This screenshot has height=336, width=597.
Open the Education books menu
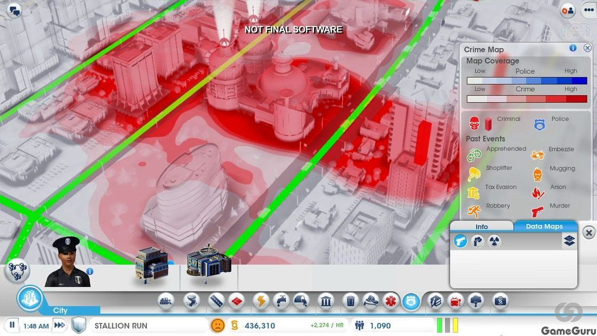pos(435,301)
